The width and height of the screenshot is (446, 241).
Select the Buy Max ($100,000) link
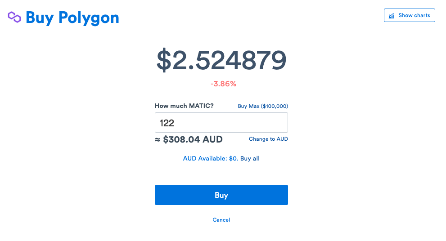click(x=263, y=106)
